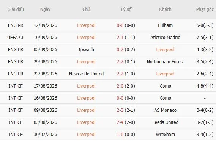216x141 pixels.
Task: Select Atletico Madrid team link
Action: pyautogui.click(x=165, y=38)
